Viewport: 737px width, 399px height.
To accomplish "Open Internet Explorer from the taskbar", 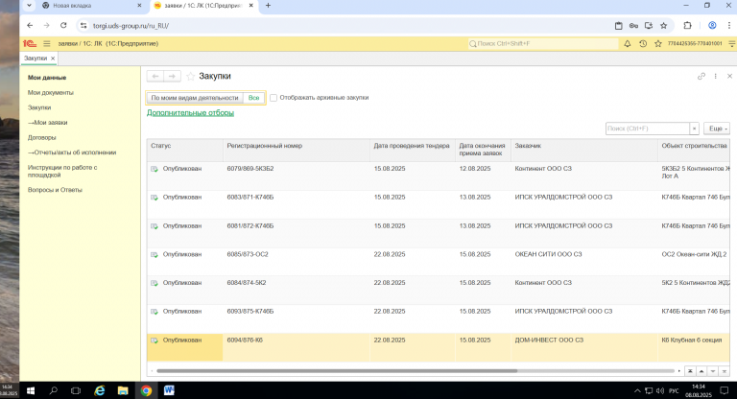I will [x=100, y=390].
